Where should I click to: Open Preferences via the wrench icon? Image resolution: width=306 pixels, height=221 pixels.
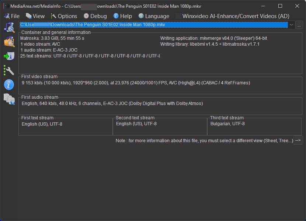click(9, 70)
